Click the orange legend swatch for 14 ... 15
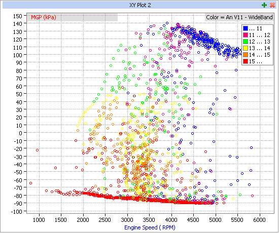This screenshot has width=279, height=233. pyautogui.click(x=246, y=55)
